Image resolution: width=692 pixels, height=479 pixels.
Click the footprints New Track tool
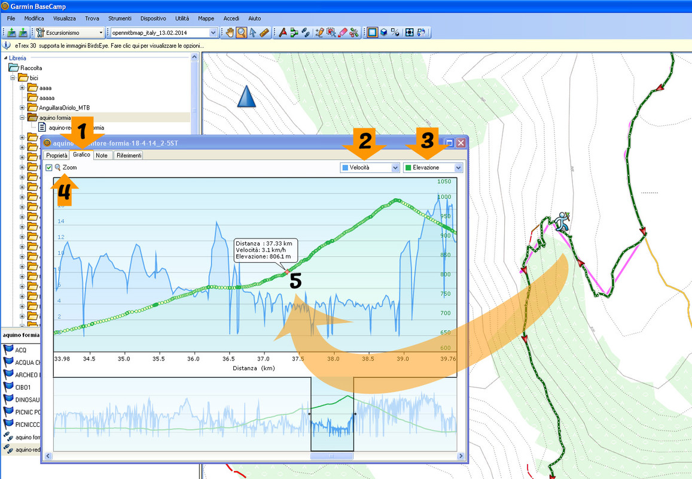point(306,32)
